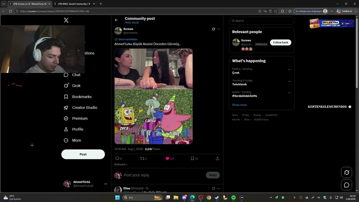
Task: Click Show translation link
Action: pos(128,40)
